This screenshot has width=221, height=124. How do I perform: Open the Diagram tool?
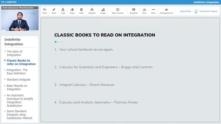click(92, 11)
